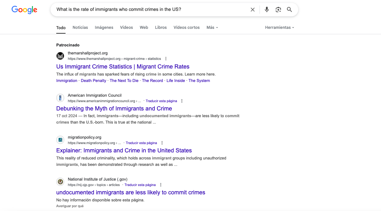Click the https://www.migrationpolicy.org URL text
This screenshot has height=211, width=381.
click(94, 143)
